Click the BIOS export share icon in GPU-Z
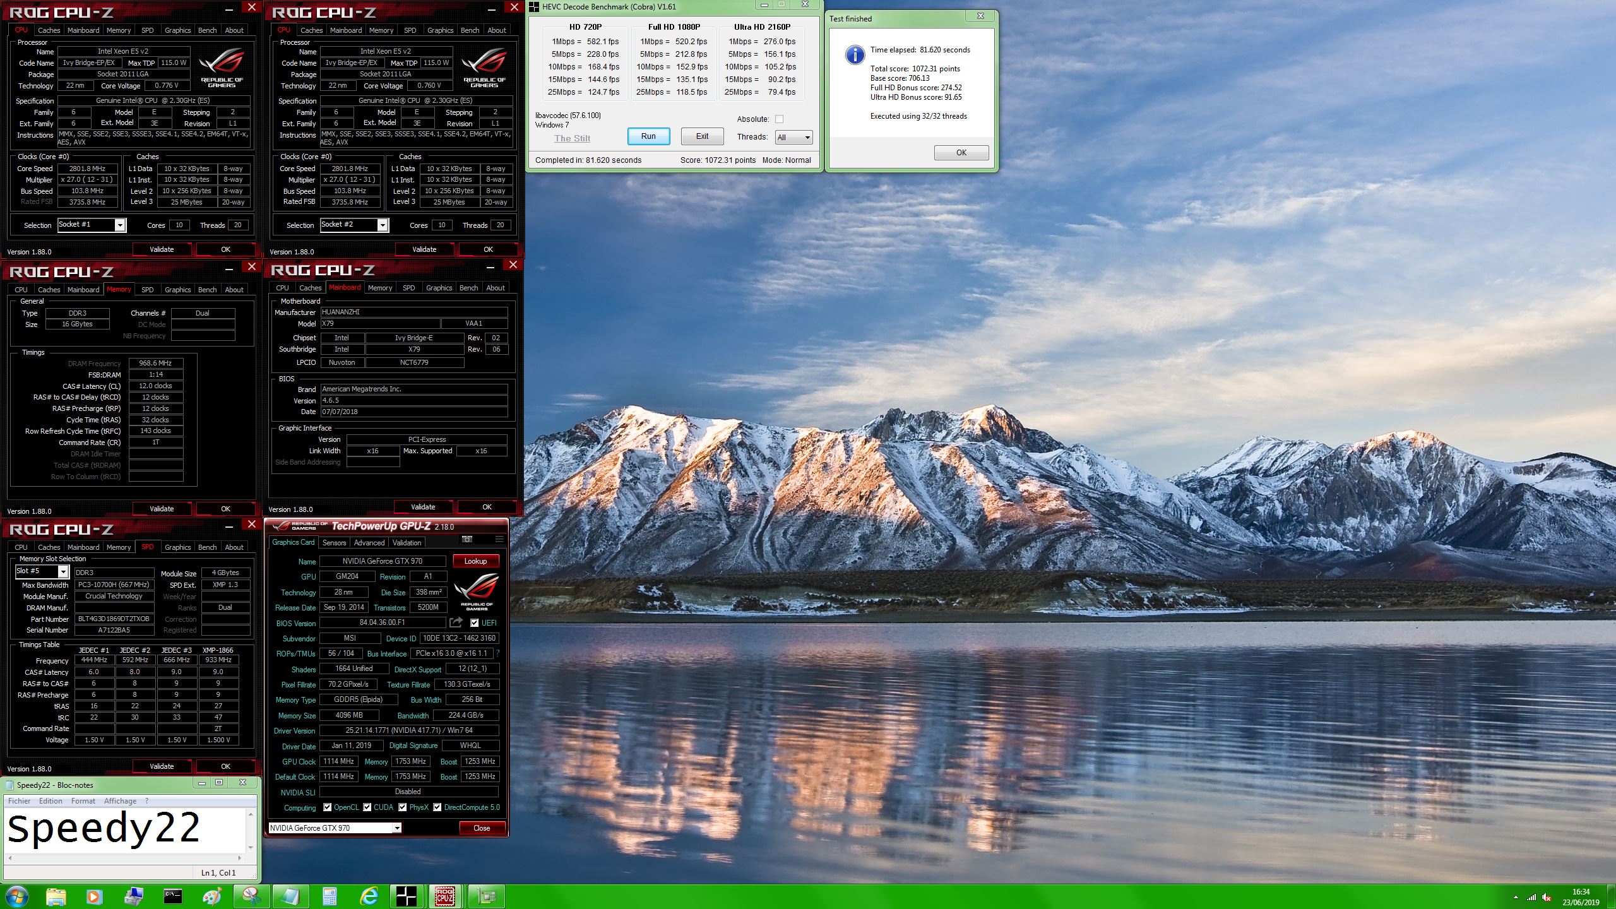The height and width of the screenshot is (909, 1616). pyautogui.click(x=456, y=622)
